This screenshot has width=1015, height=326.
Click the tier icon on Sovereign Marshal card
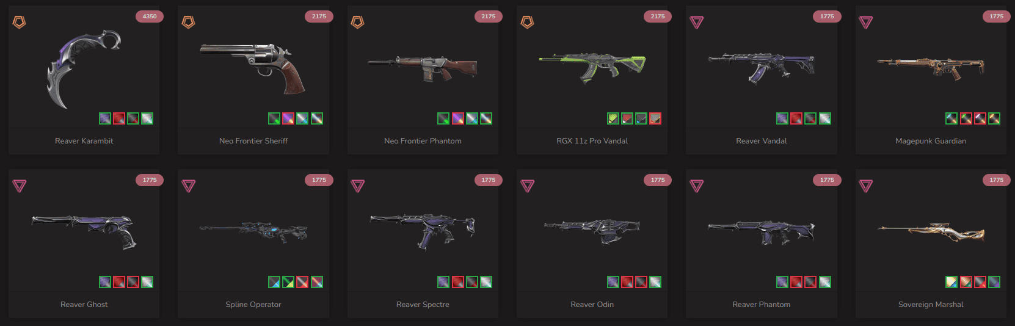pos(865,186)
